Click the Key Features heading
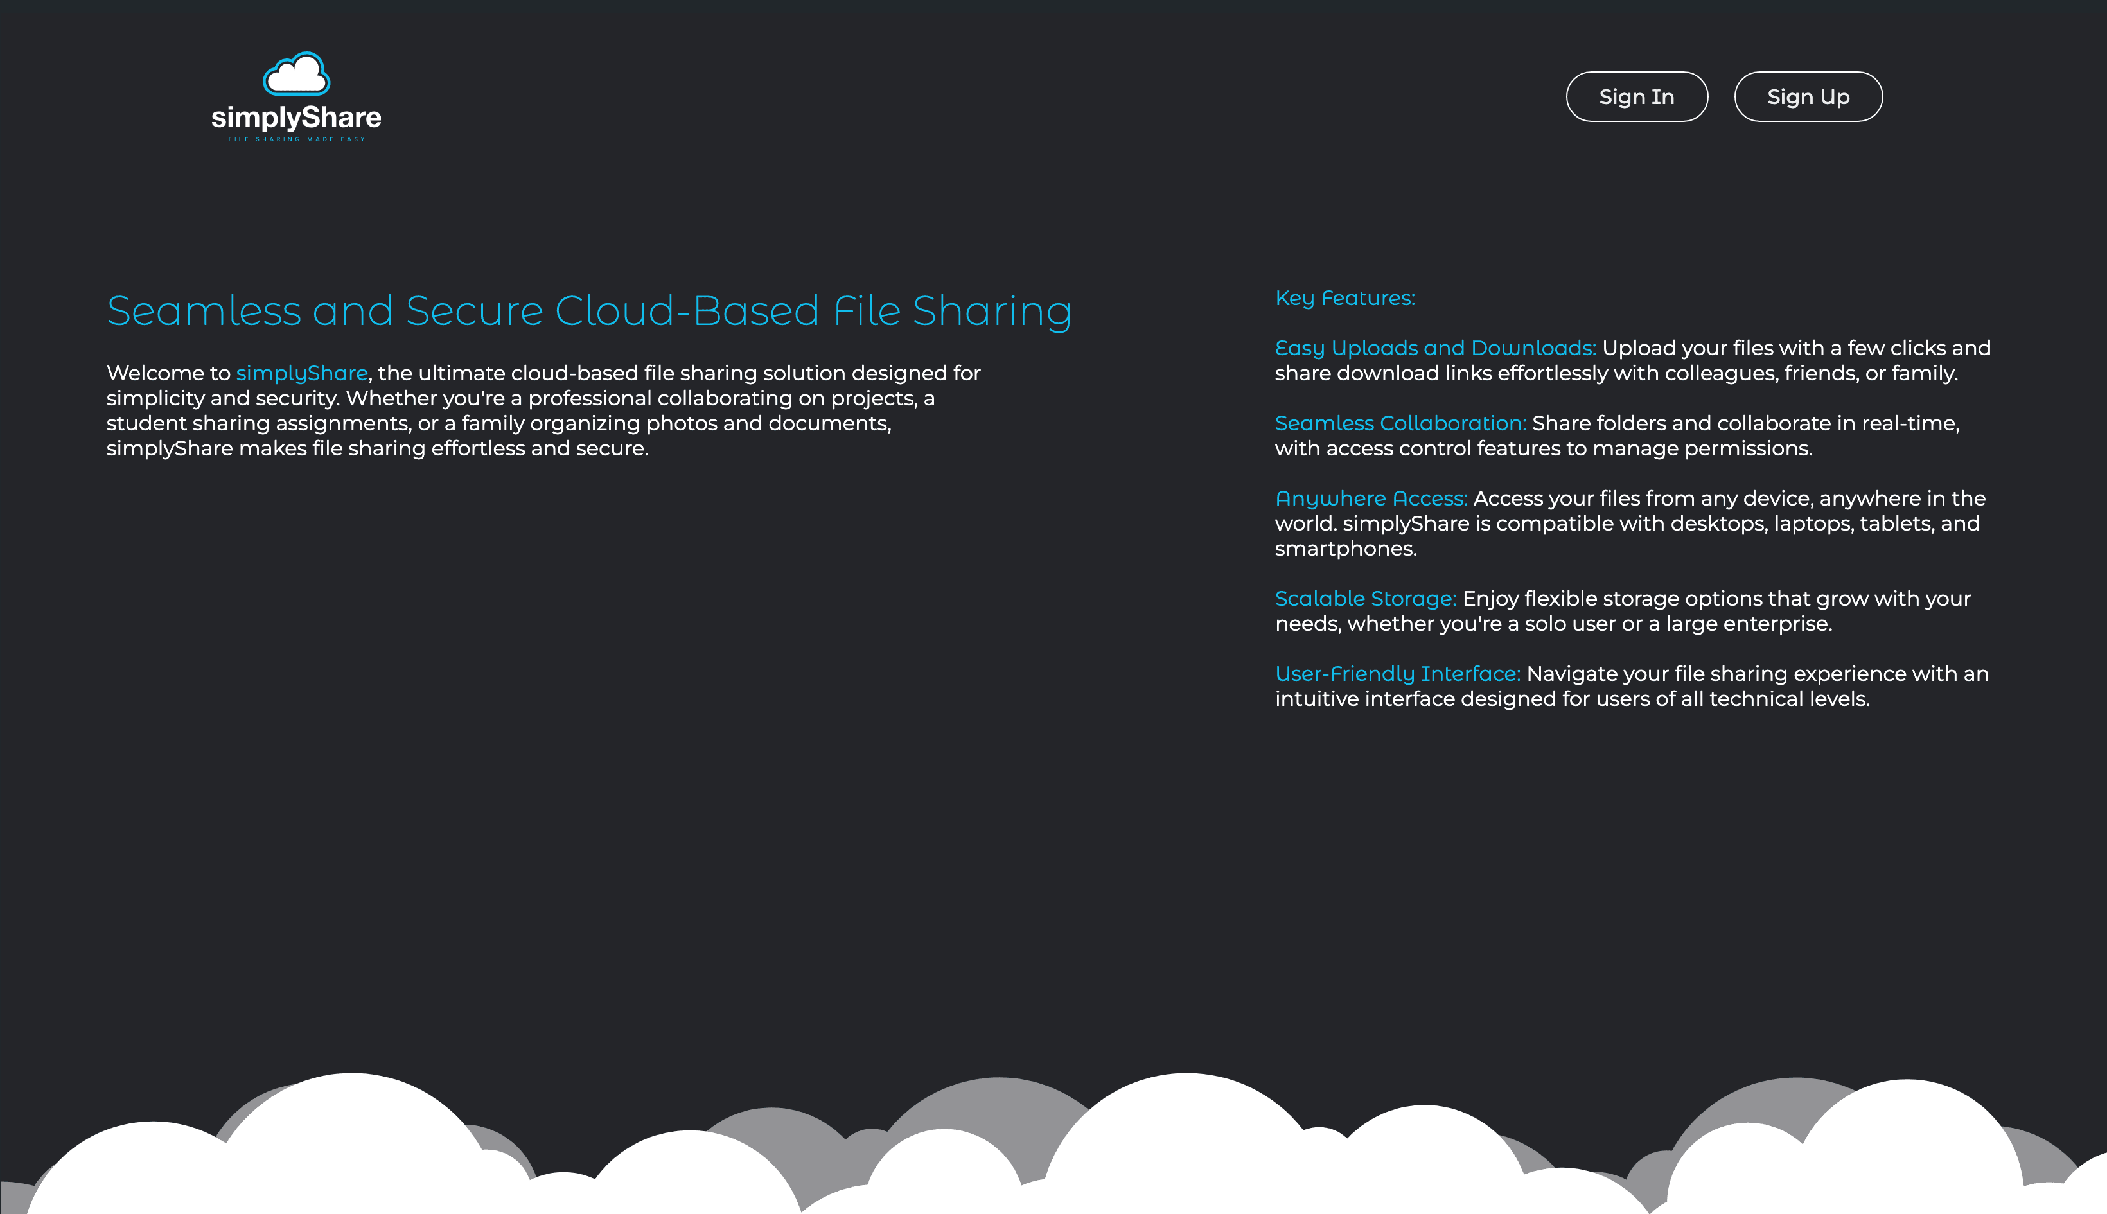 coord(1345,297)
